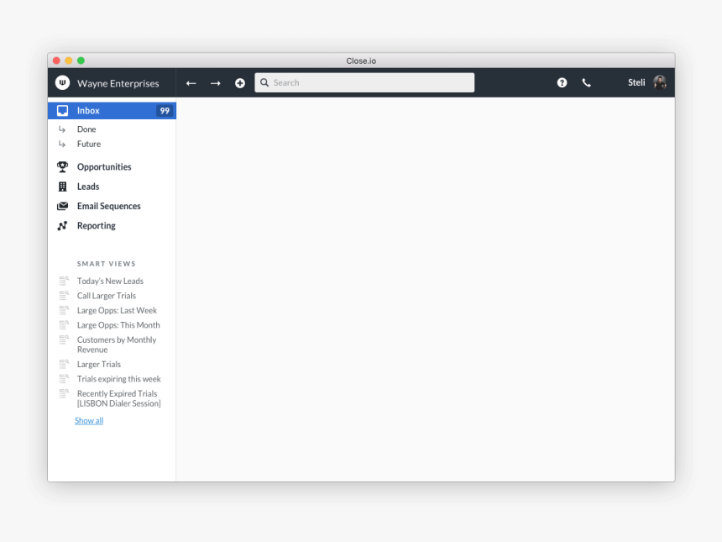Click Steli's profile avatar
722x542 pixels.
point(659,82)
